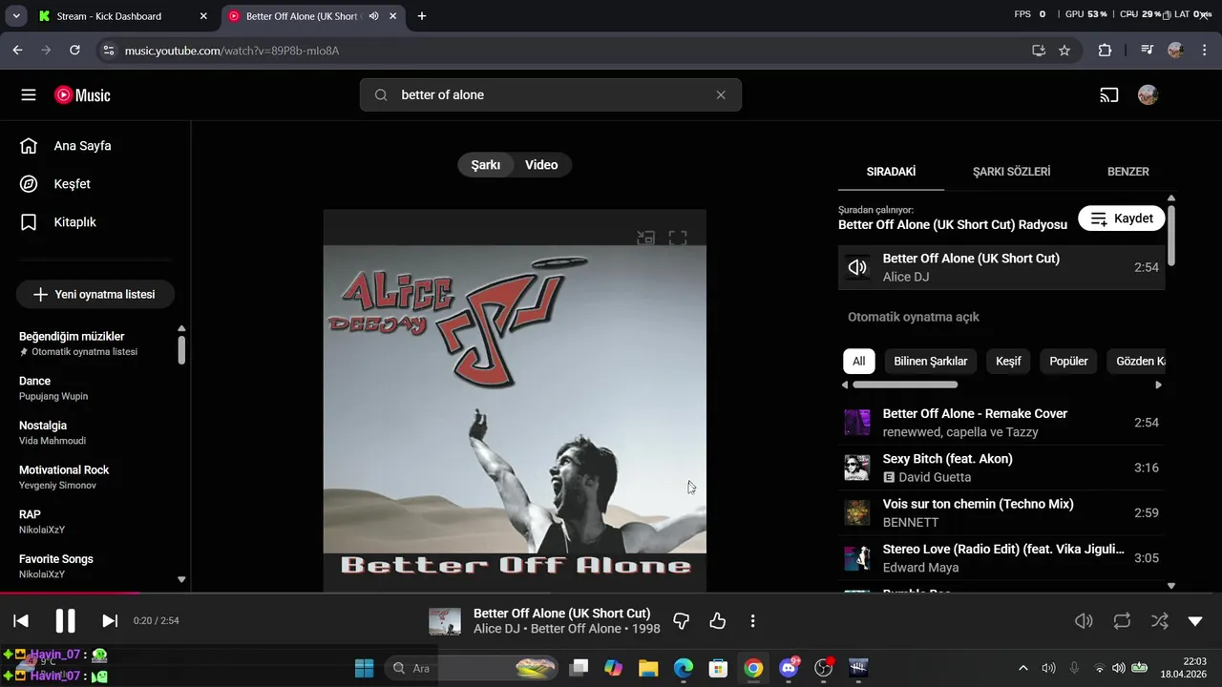Skip to next track
The width and height of the screenshot is (1222, 687).
[x=110, y=621]
